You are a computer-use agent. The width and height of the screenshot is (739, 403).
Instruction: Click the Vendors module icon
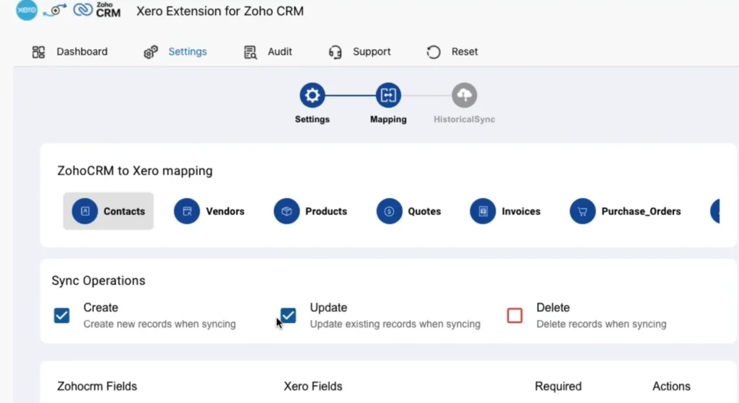(x=187, y=211)
